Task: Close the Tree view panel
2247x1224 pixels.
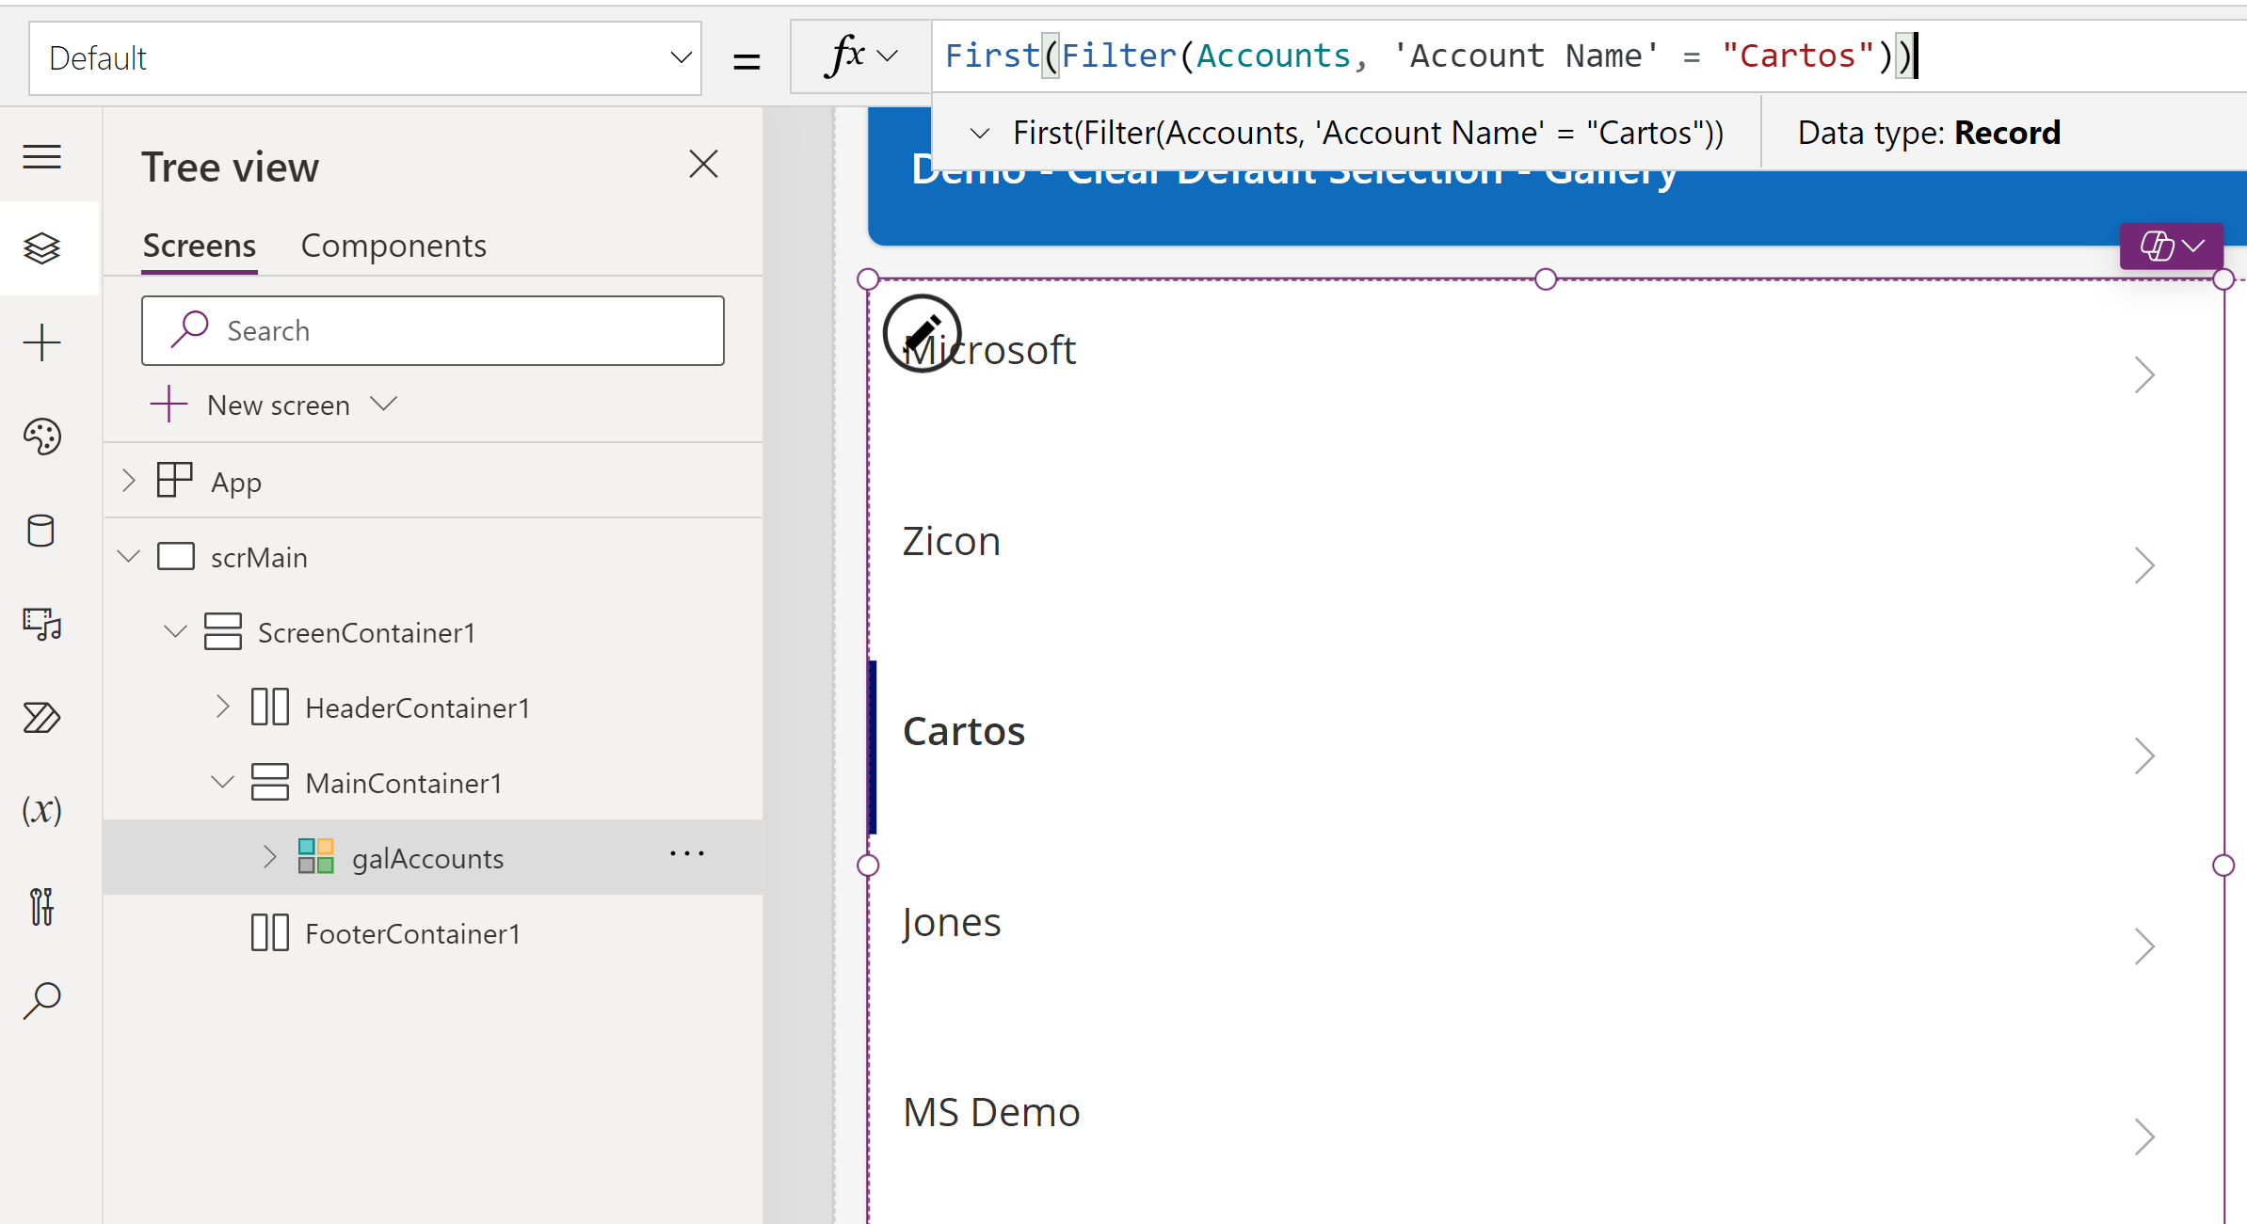Action: 703,164
